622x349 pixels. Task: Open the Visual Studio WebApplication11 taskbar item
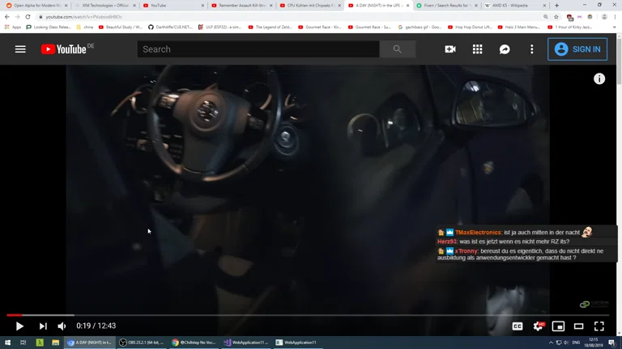coord(246,343)
